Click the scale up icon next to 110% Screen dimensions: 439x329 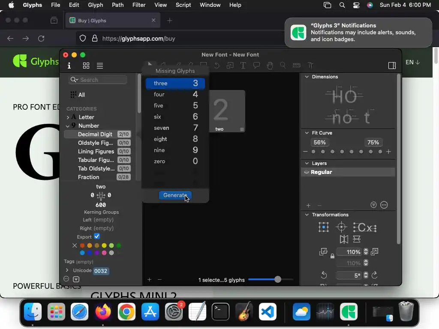375,252
